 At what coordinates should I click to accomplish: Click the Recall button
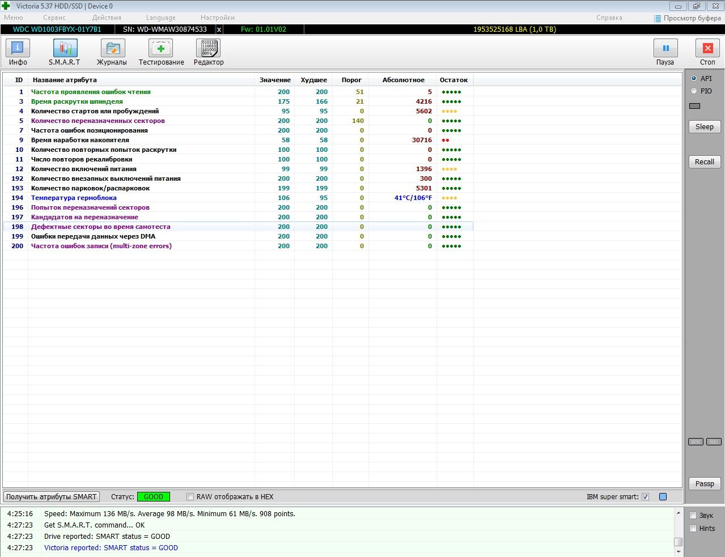coord(705,162)
